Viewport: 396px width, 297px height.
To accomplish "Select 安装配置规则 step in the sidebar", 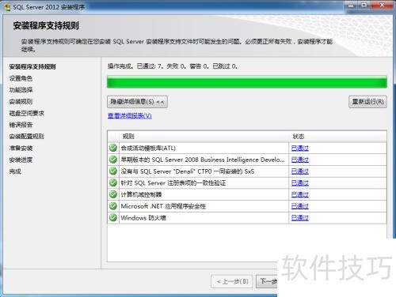I will click(x=26, y=137).
